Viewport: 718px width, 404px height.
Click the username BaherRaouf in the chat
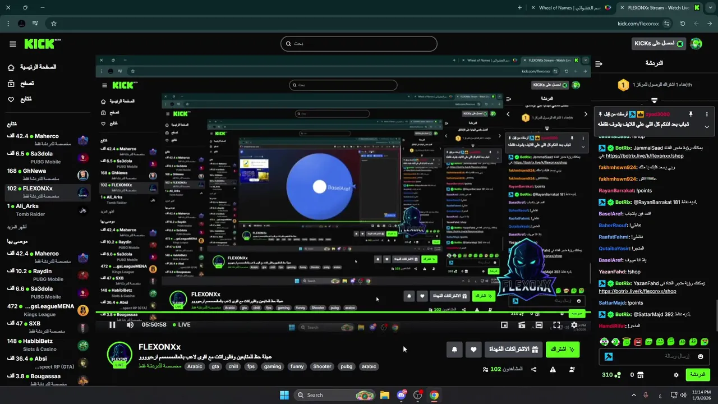pyautogui.click(x=613, y=225)
